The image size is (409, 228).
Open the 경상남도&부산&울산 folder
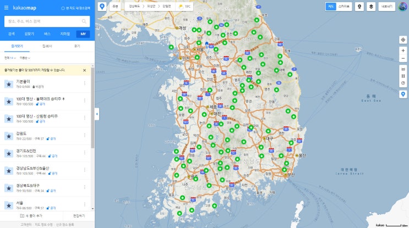tap(45, 170)
